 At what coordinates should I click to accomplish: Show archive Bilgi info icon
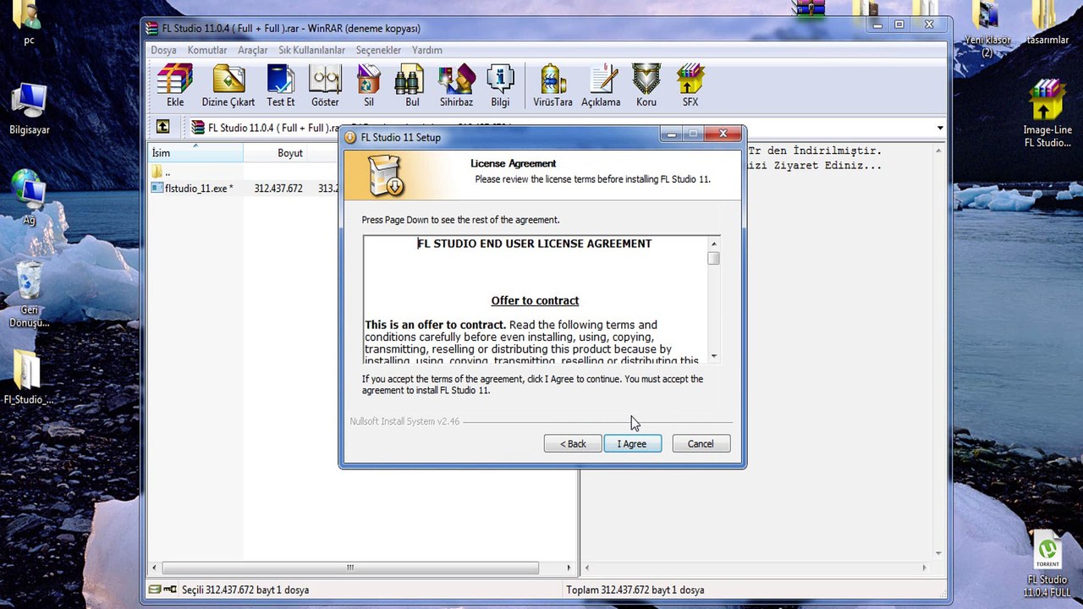point(500,86)
